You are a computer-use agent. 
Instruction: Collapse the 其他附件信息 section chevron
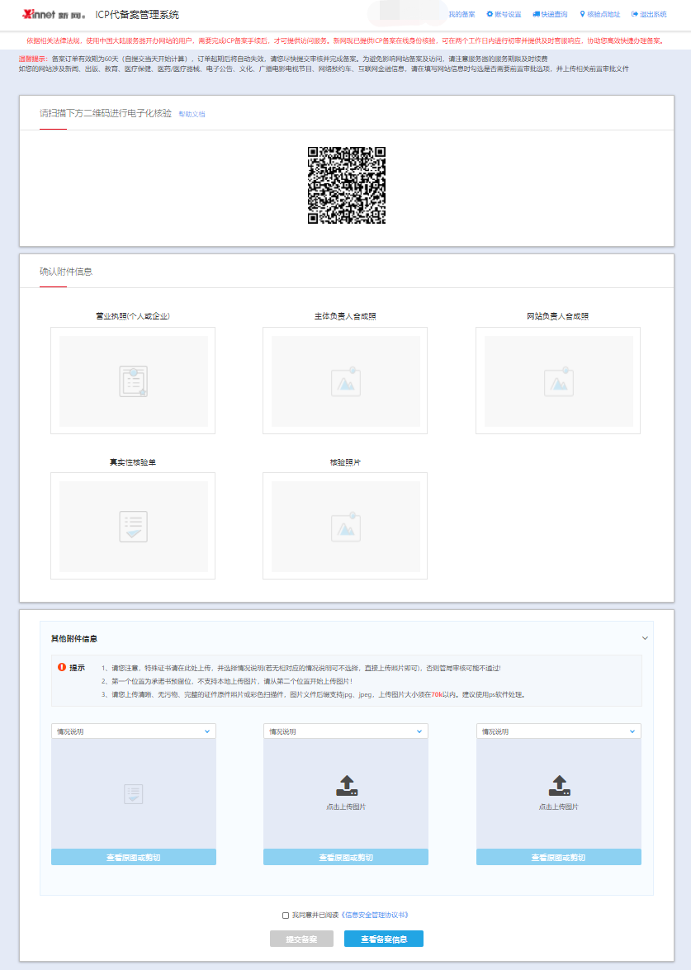point(645,638)
